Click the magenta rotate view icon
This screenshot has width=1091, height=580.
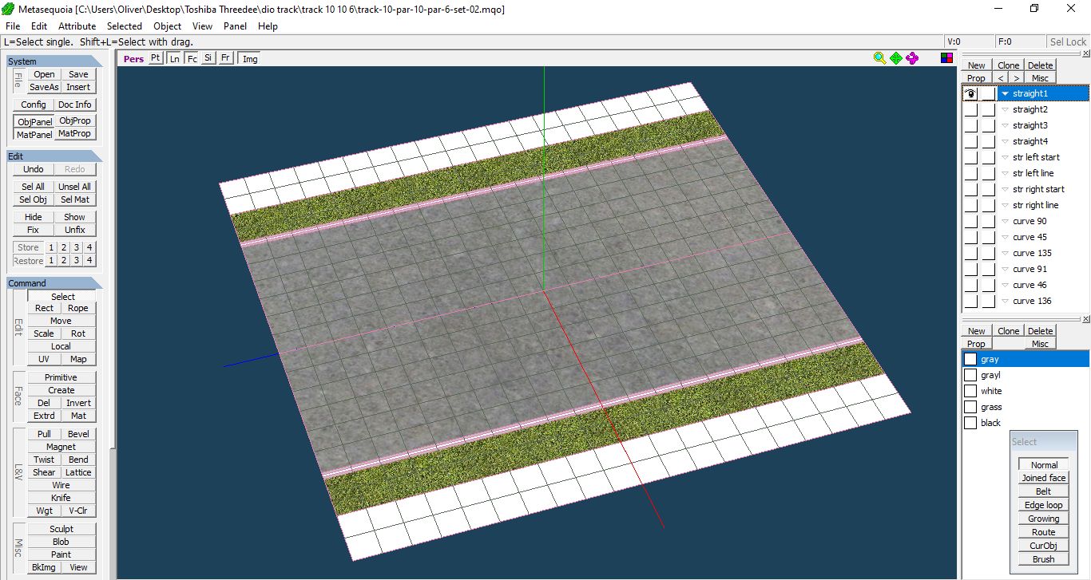912,58
